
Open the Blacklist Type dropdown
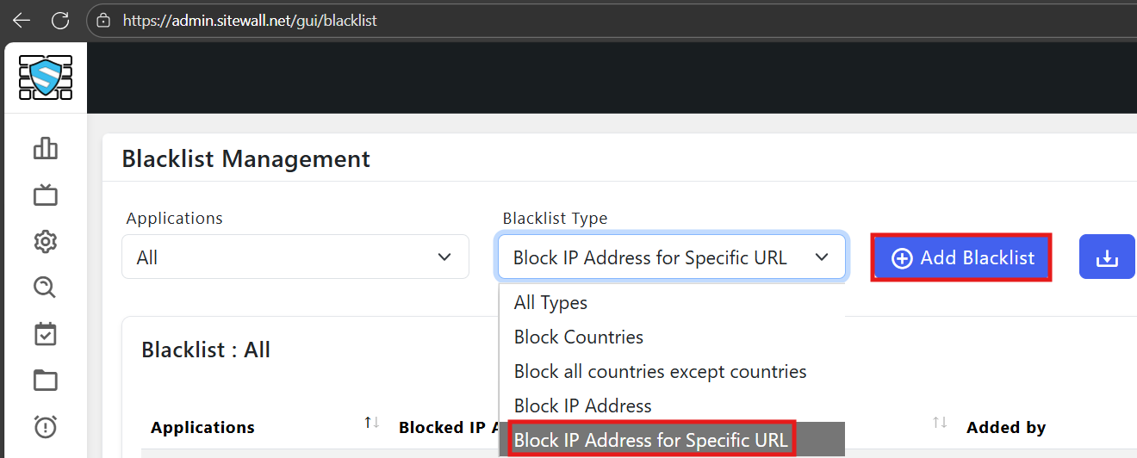click(671, 257)
